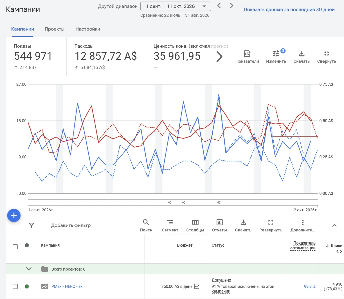Go to the next date range arrow

point(232,6)
